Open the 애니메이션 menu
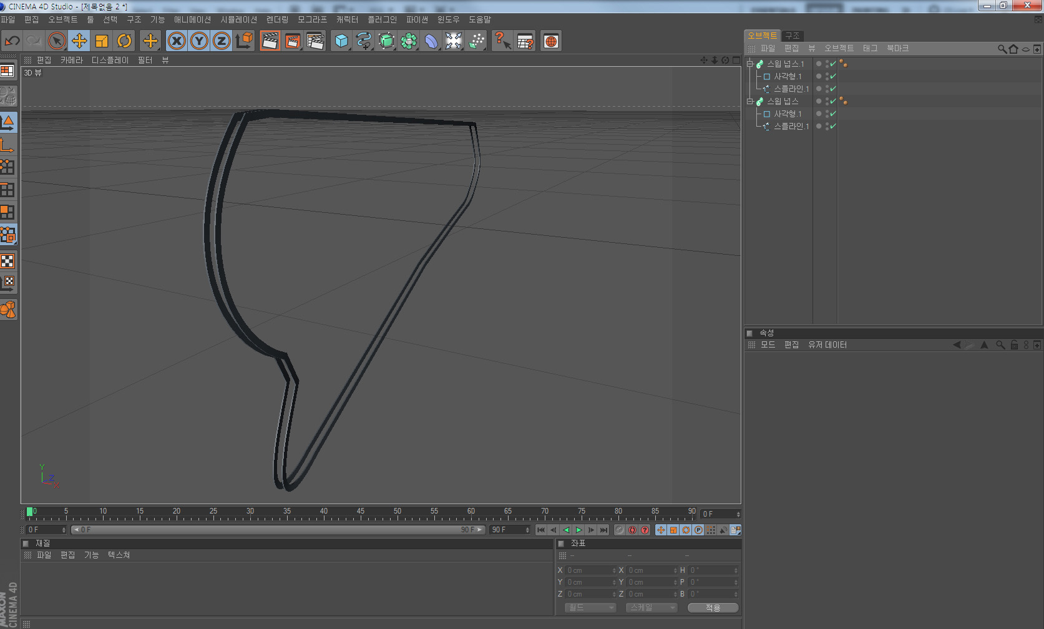 tap(193, 19)
